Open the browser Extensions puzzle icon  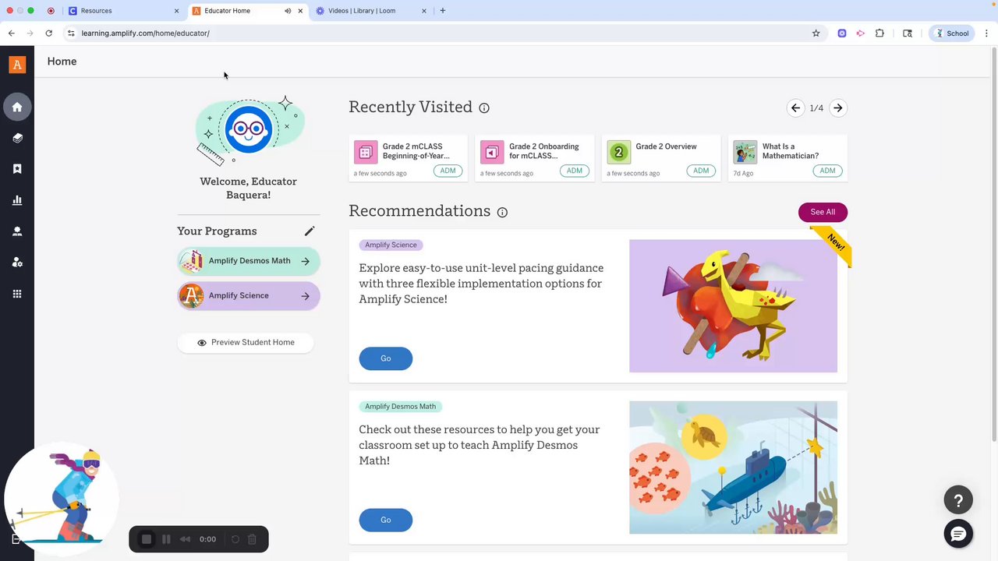point(879,34)
